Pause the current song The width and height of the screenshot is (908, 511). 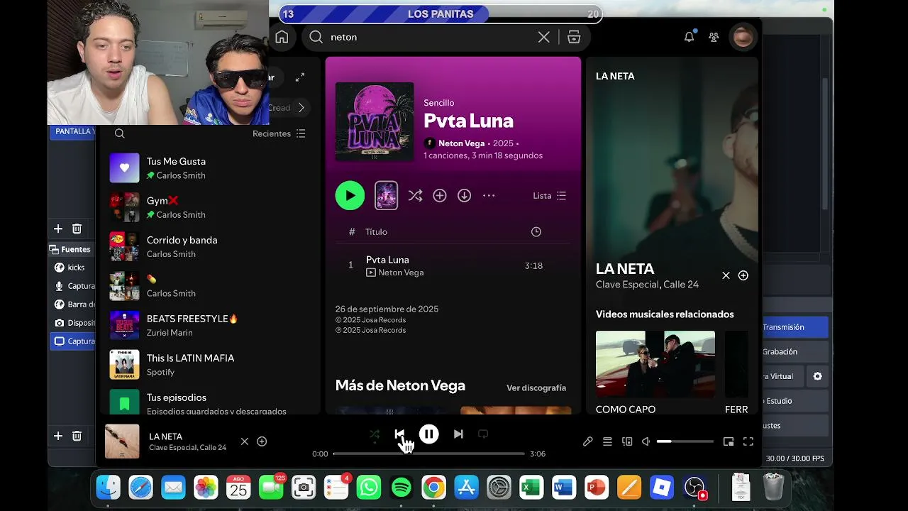(428, 434)
